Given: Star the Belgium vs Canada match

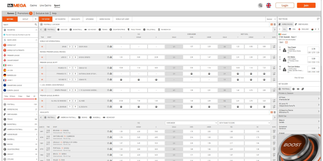Looking at the screenshot, I should point(108,131).
